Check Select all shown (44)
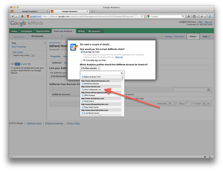The image size is (223, 171). pyautogui.click(x=83, y=77)
